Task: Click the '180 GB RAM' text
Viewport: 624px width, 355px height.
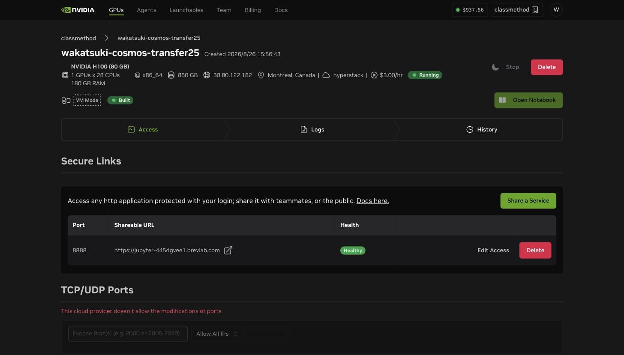Action: point(88,84)
